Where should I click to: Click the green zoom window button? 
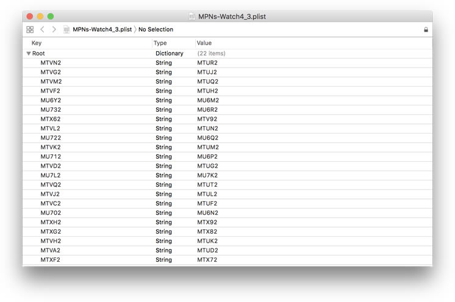[51, 16]
